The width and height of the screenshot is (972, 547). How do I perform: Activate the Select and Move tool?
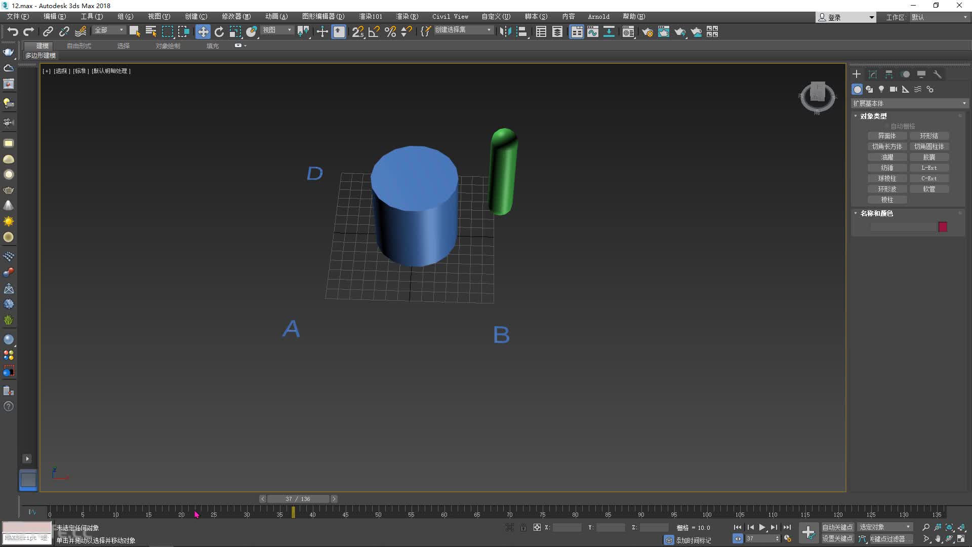203,32
